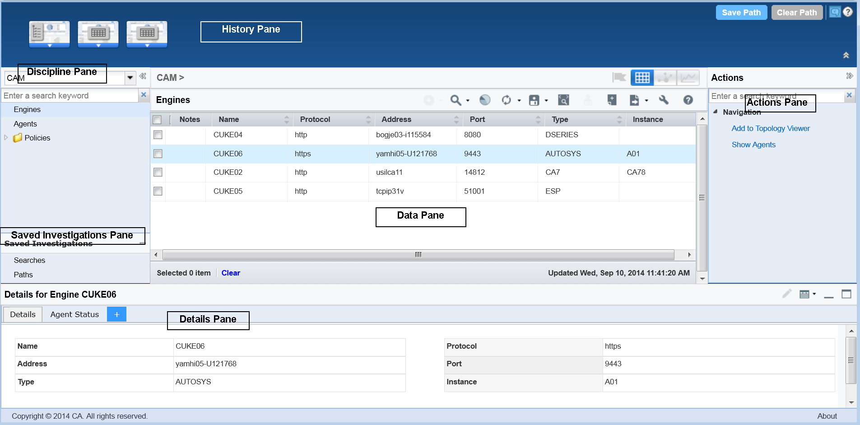The image size is (860, 425).
Task: Click the horizontal scrollbar of the data table
Action: pyautogui.click(x=418, y=255)
